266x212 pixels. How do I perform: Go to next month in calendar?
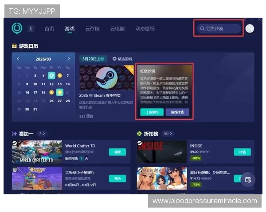pyautogui.click(x=69, y=59)
